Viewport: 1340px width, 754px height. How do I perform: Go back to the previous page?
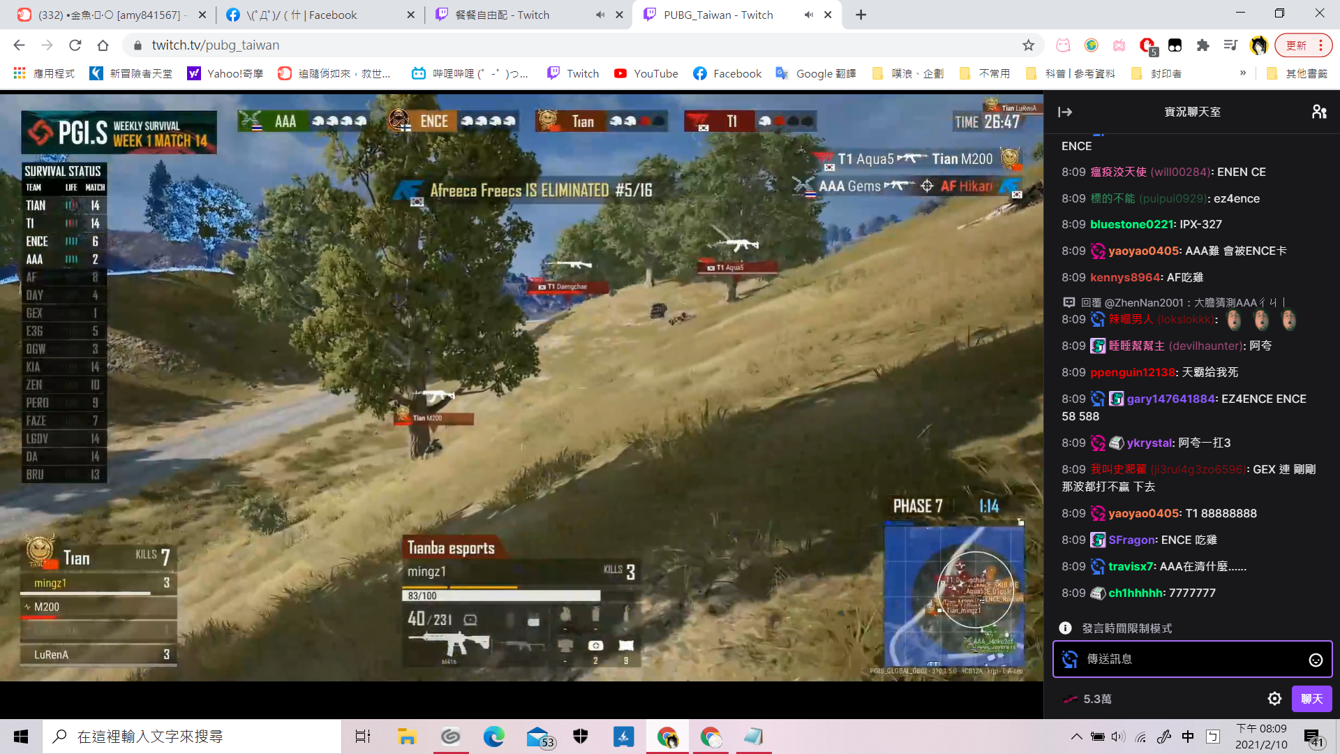[19, 45]
